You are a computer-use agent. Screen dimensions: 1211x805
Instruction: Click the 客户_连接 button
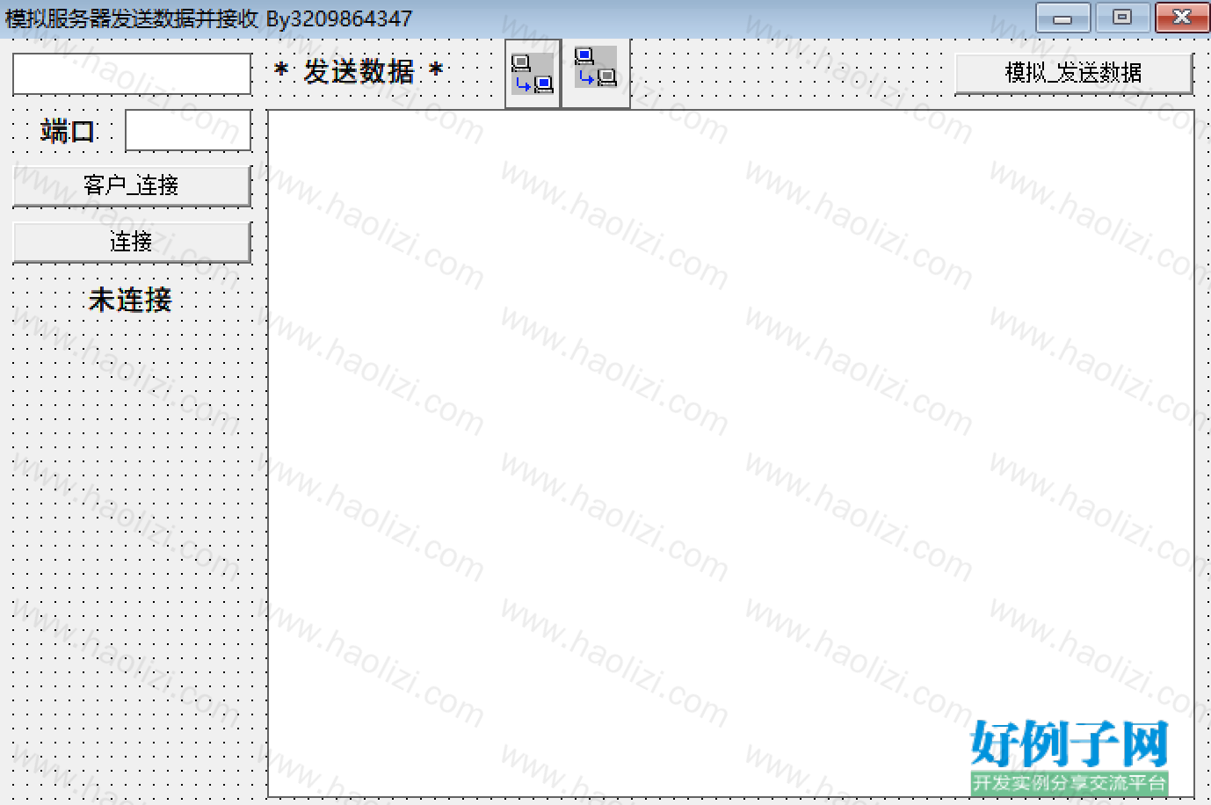(x=132, y=186)
